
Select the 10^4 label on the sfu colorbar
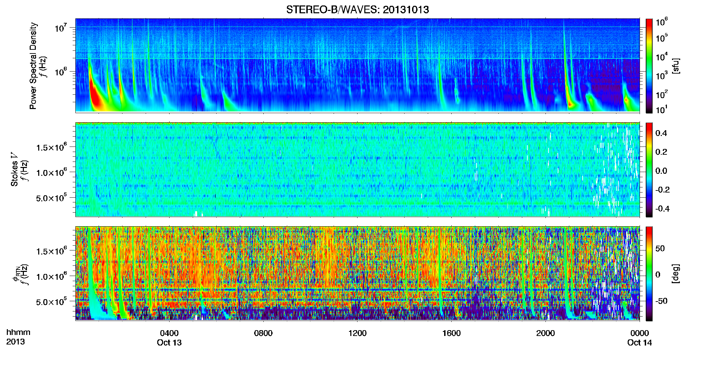(662, 56)
